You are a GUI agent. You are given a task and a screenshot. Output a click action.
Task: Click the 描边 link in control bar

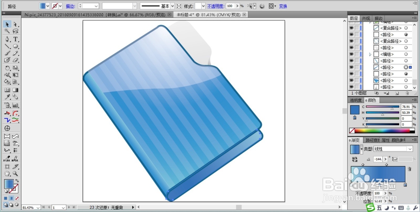point(71,6)
